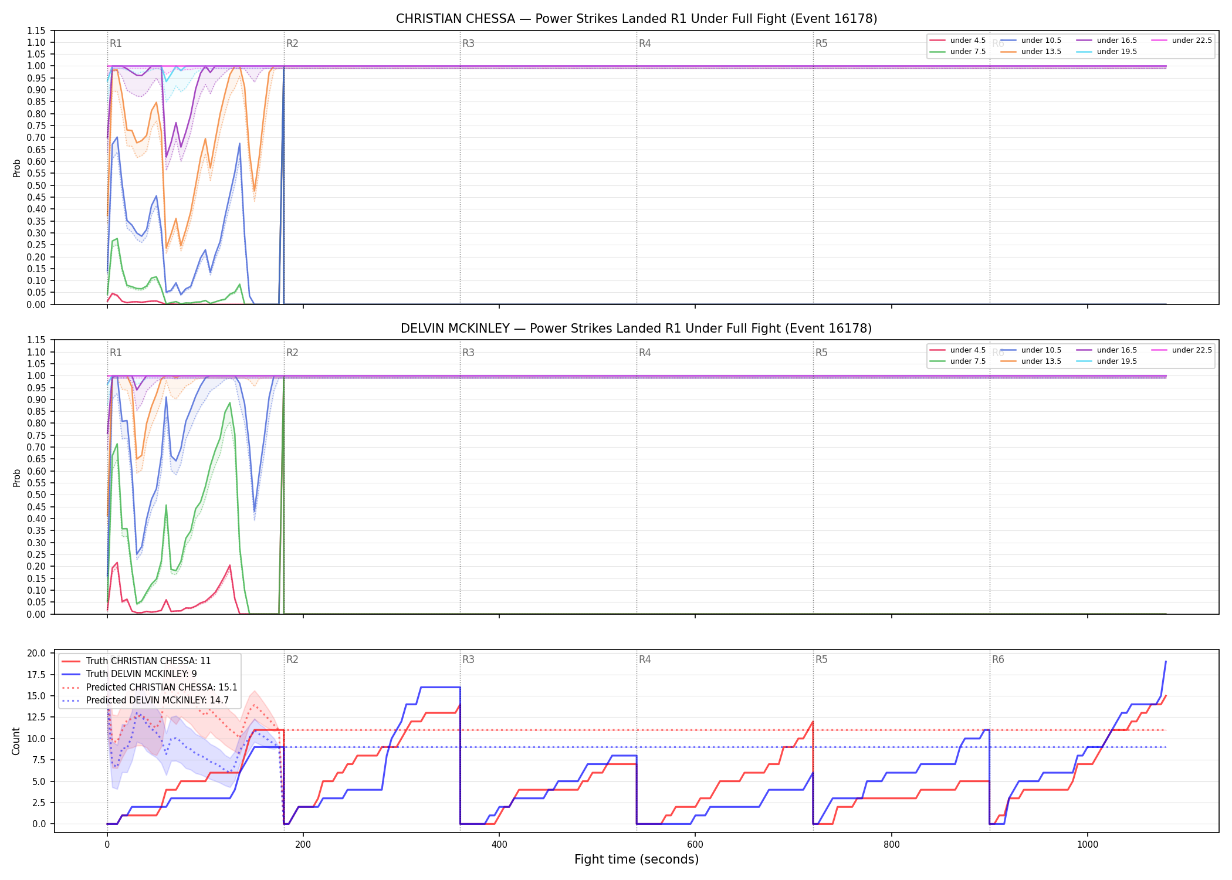Pick 'under 10.5' in the McKinley chart legend
The width and height of the screenshot is (1232, 880).
(1031, 350)
